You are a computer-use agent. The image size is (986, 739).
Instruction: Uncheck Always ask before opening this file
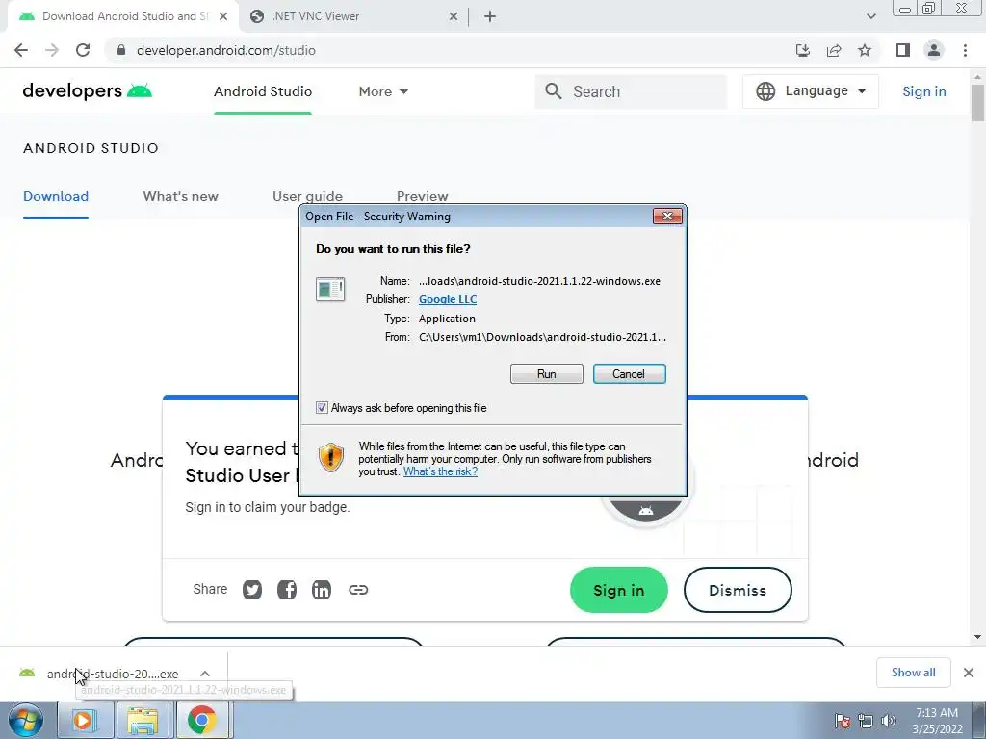click(x=322, y=408)
